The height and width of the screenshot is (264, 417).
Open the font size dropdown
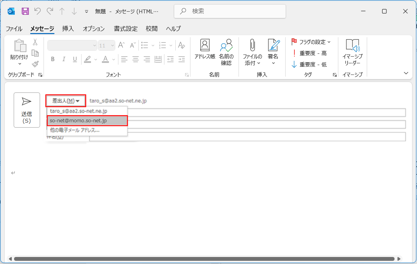tap(107, 45)
